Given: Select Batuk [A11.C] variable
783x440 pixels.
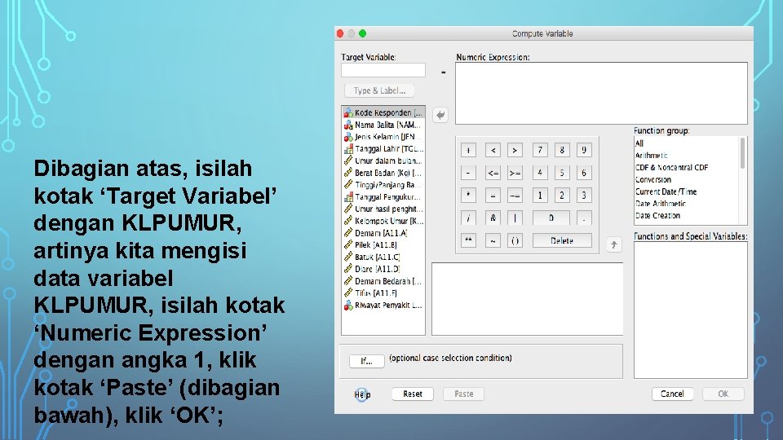Looking at the screenshot, I should (383, 257).
